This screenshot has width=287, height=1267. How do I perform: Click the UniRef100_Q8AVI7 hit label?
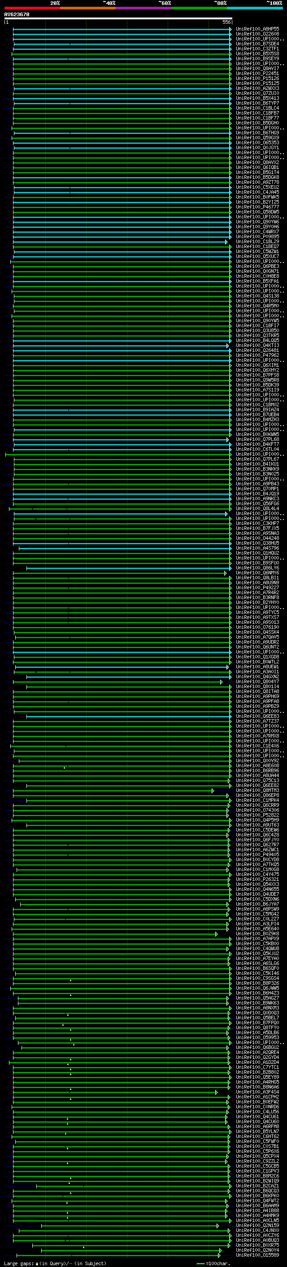(257, 69)
